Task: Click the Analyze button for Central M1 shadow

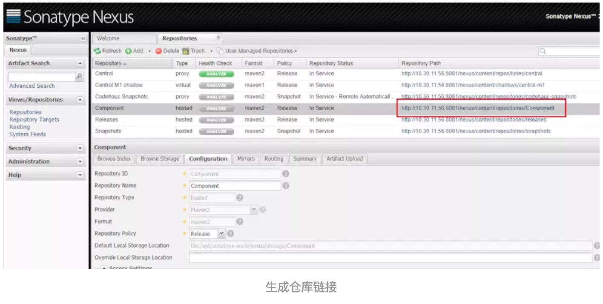Action: (216, 85)
